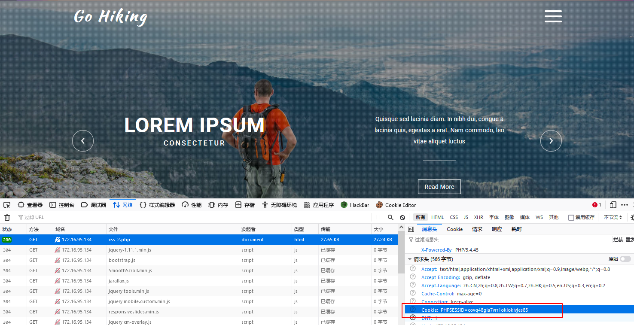
Task: Click the 过滤 URL filter field
Action: point(192,218)
